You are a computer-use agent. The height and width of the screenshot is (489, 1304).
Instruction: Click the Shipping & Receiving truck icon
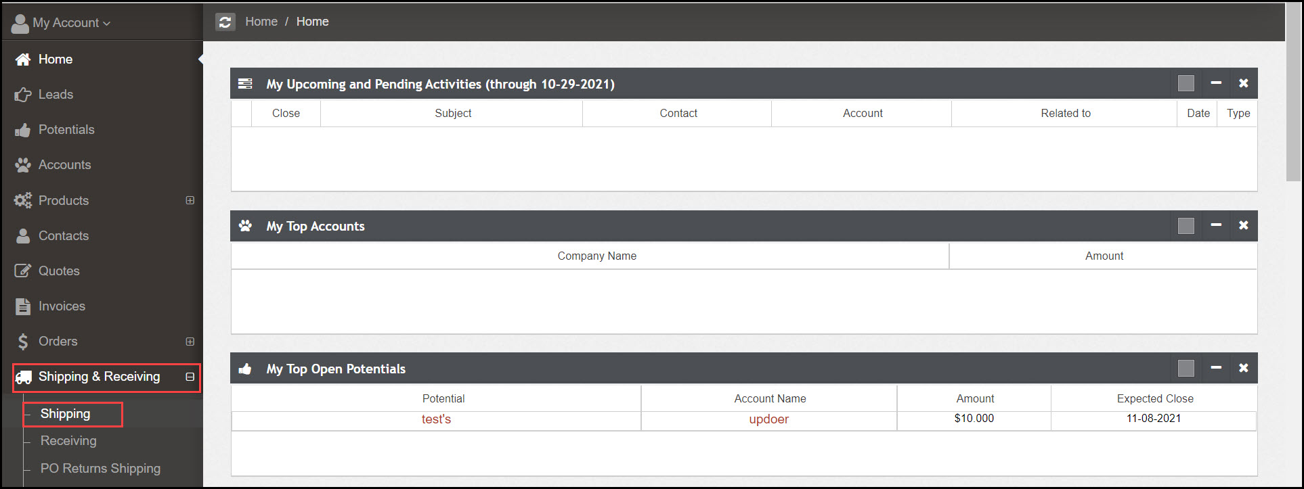coord(23,377)
